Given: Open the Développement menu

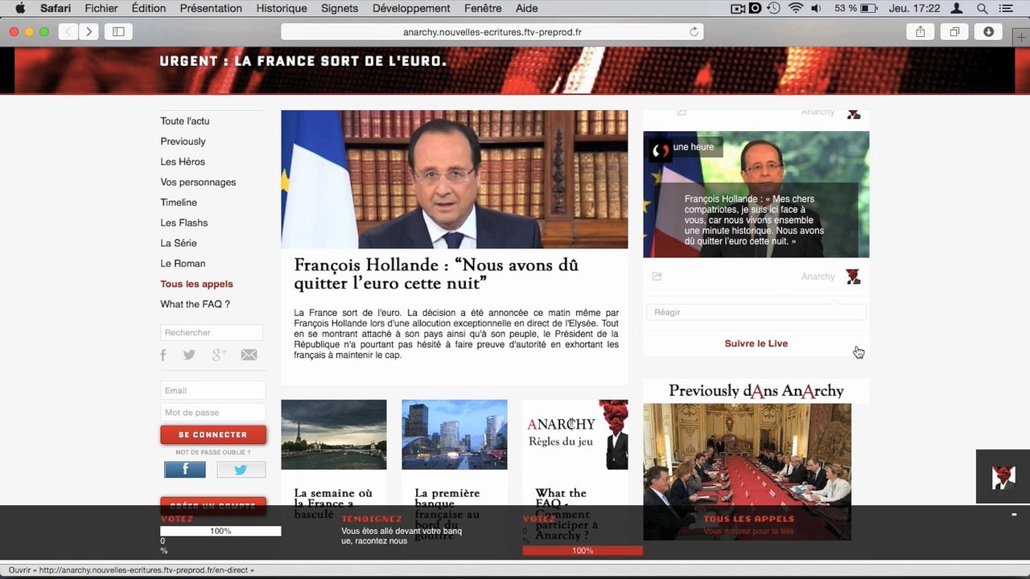Looking at the screenshot, I should (411, 8).
